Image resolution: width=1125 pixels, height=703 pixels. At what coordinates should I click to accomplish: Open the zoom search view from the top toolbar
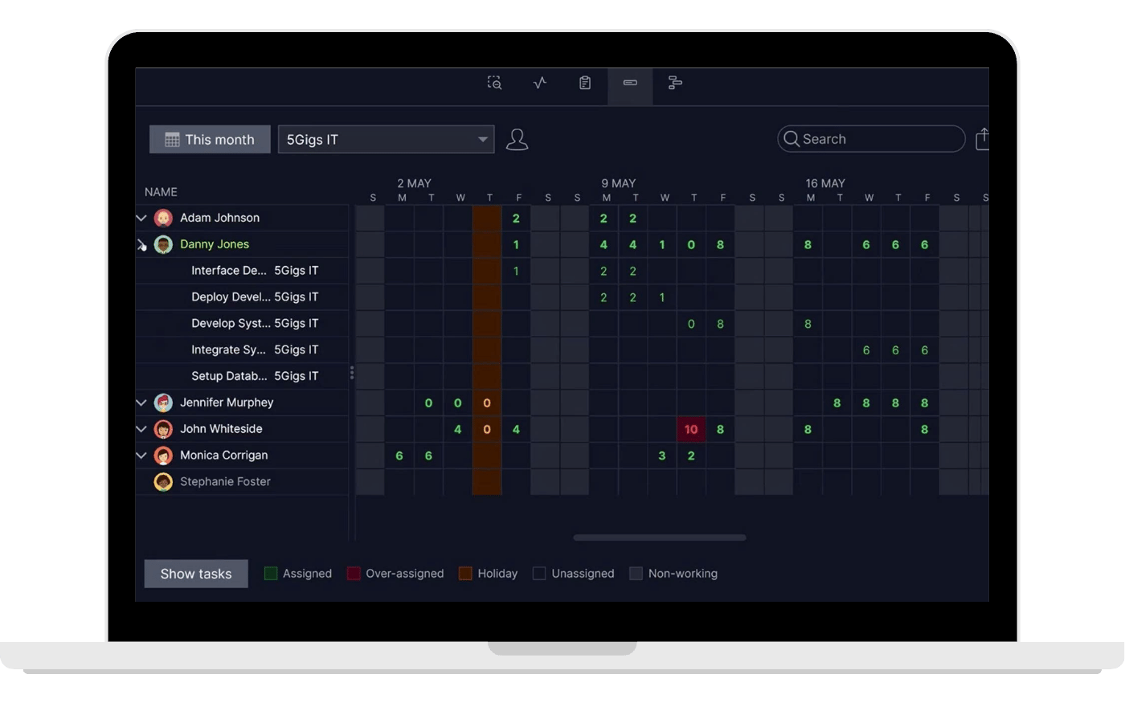click(494, 83)
